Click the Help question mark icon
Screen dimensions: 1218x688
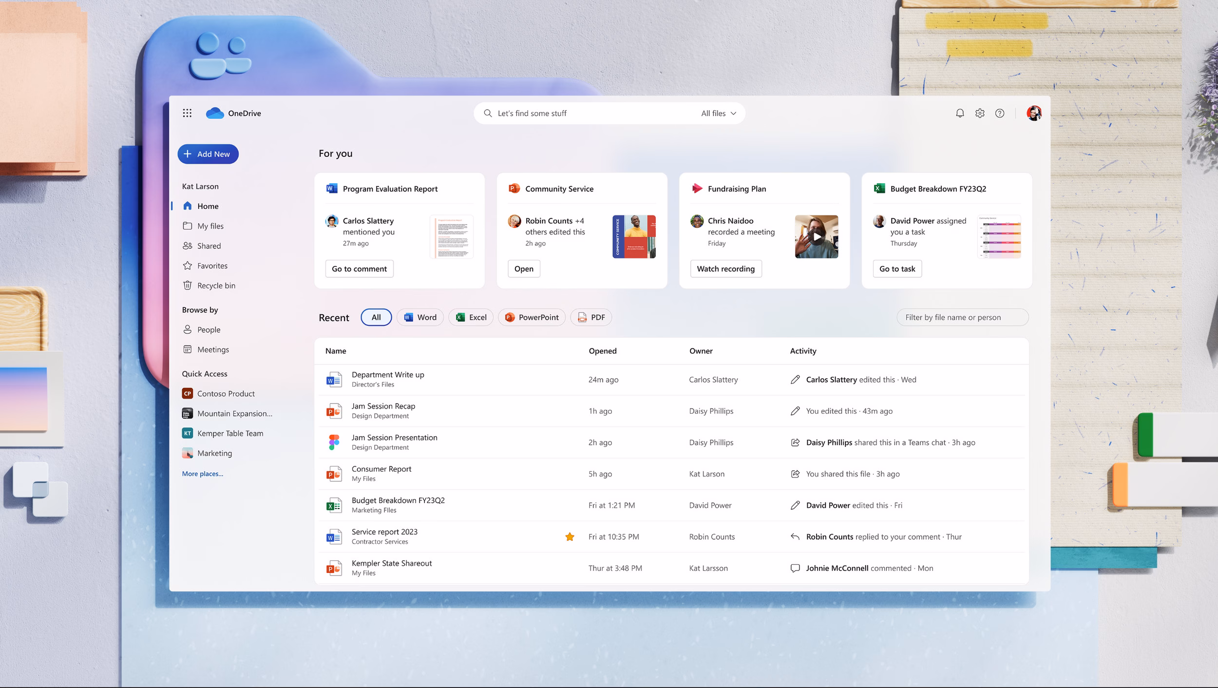(1000, 113)
